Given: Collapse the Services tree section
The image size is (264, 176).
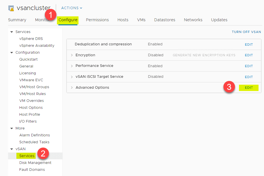Looking at the screenshot, I should pos(12,32).
